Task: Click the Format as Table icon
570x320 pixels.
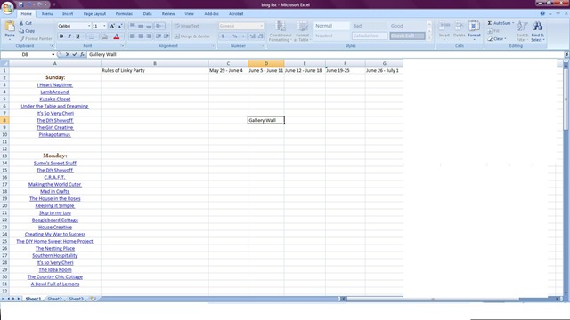Action: point(302,27)
